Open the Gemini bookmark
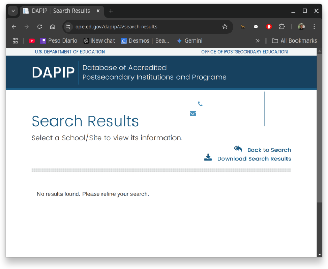The image size is (328, 269). click(190, 41)
